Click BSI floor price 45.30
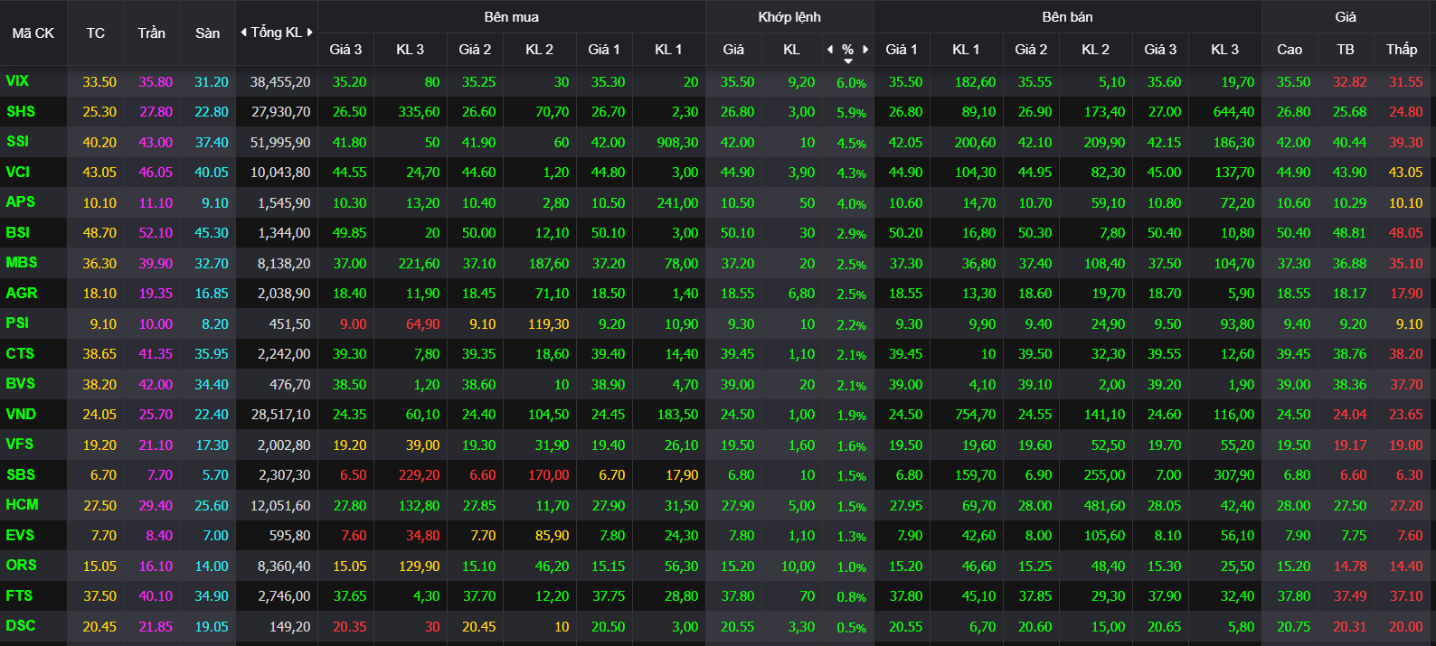This screenshot has height=646, width=1436. coord(212,233)
